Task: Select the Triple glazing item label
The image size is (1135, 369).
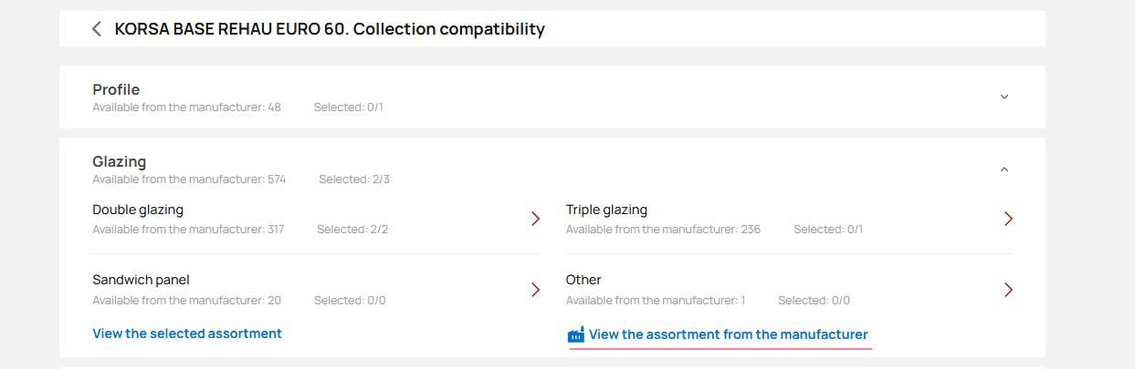Action: point(606,210)
